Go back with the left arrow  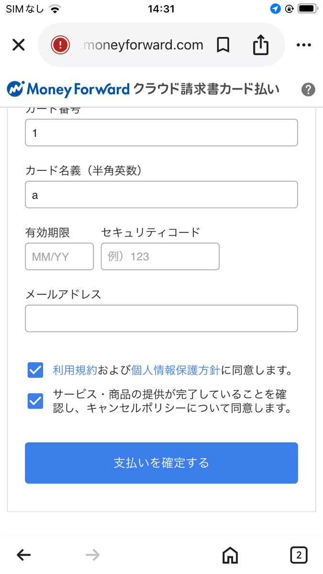tap(23, 555)
